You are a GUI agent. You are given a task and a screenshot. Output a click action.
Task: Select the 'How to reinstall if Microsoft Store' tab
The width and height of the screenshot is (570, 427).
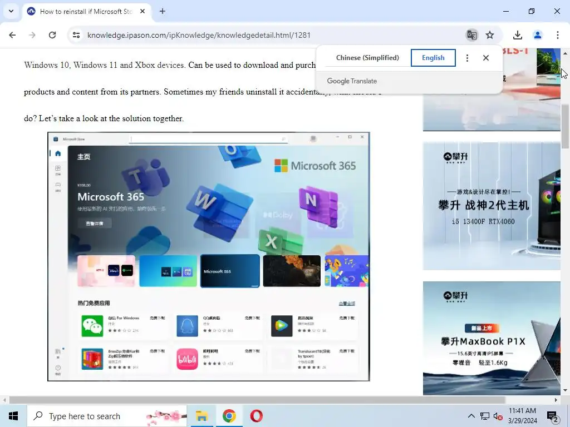86,11
